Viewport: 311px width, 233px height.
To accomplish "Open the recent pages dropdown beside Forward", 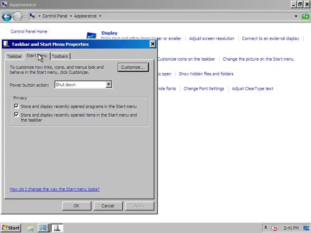I will point(25,16).
